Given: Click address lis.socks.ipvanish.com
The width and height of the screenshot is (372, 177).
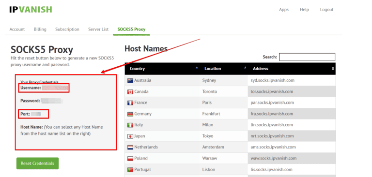Looking at the screenshot, I should [x=271, y=169].
